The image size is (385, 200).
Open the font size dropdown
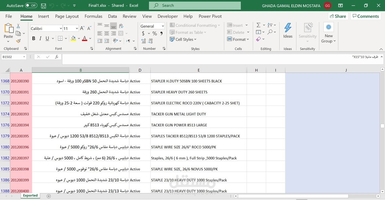[x=77, y=29]
